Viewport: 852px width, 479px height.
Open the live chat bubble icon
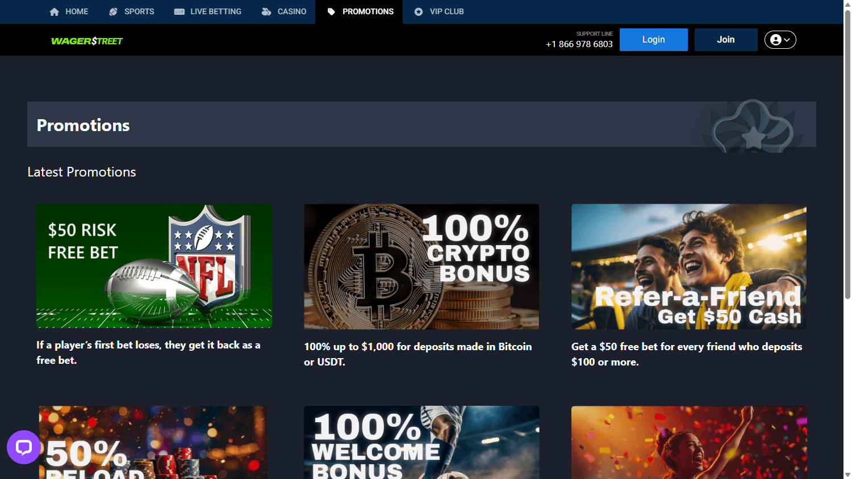tap(23, 447)
